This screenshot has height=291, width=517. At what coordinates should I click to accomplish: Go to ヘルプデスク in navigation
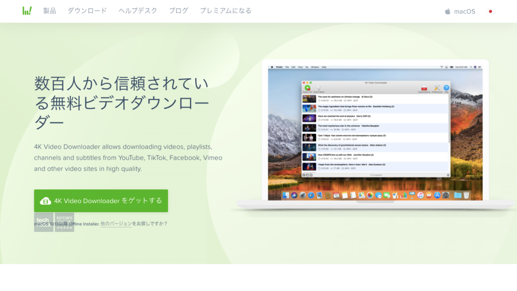[x=138, y=11]
